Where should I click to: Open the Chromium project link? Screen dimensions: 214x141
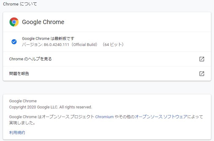click(x=105, y=117)
